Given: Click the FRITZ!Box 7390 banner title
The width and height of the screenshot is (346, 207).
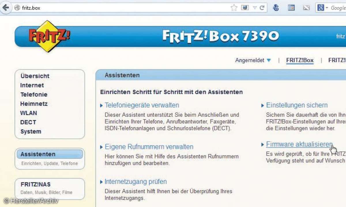Looking at the screenshot, I should pos(221,36).
